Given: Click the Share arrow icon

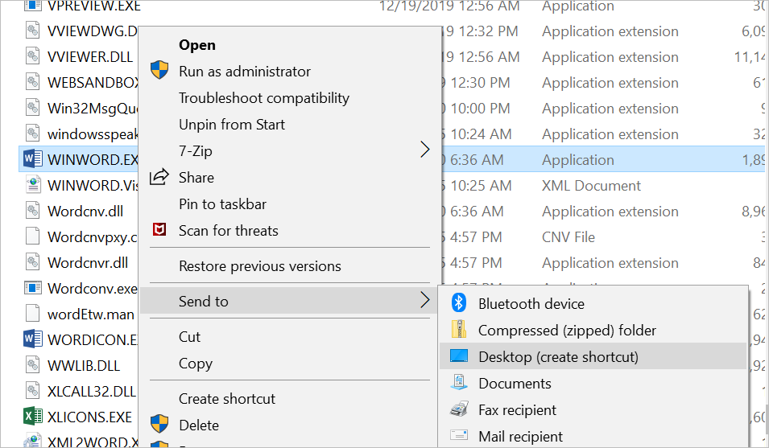Looking at the screenshot, I should pos(159,177).
